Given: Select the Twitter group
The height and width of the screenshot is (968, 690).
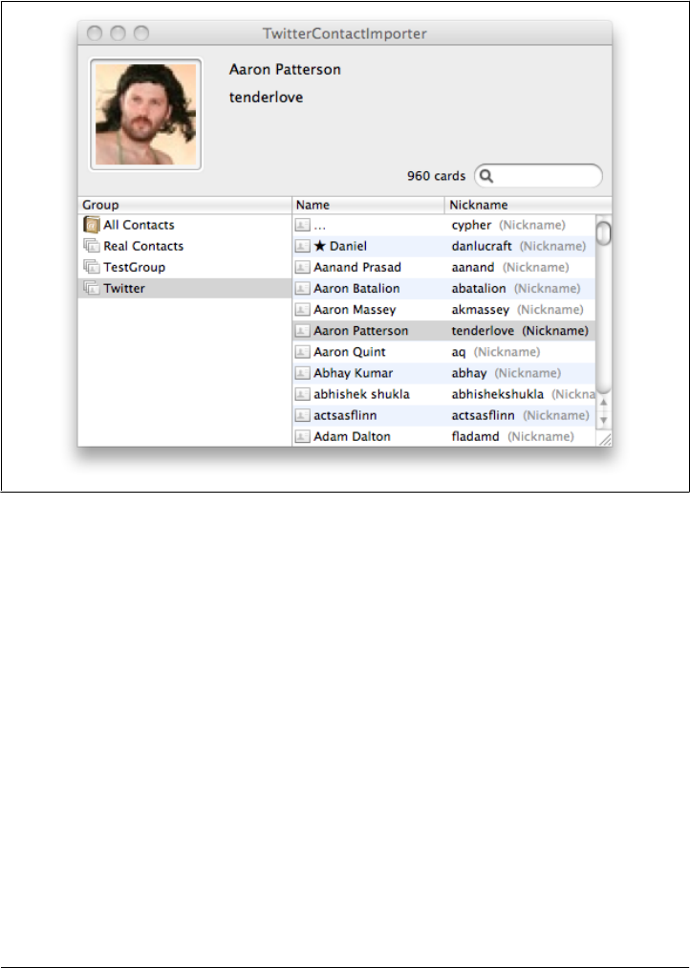Looking at the screenshot, I should click(x=184, y=288).
